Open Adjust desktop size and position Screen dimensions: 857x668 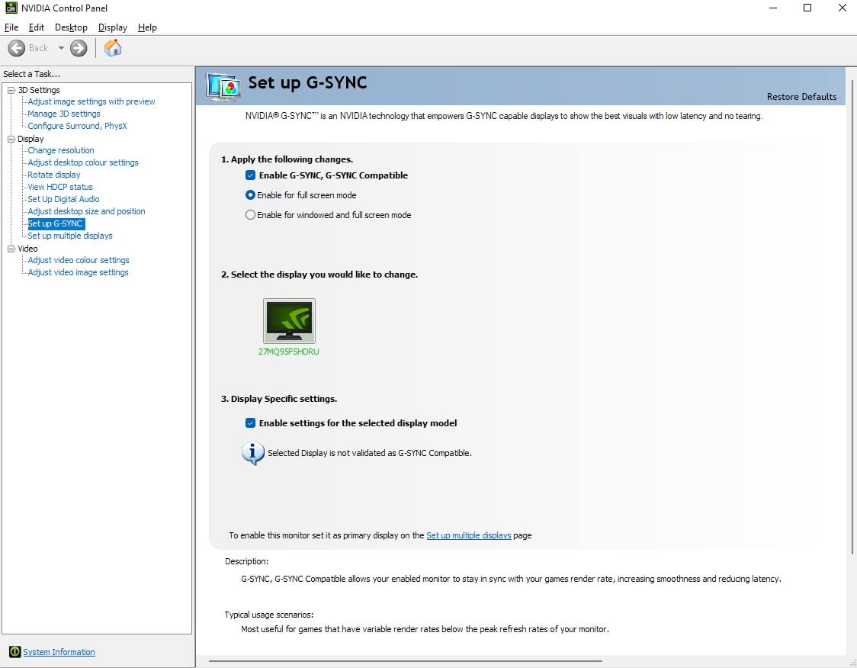click(x=86, y=211)
